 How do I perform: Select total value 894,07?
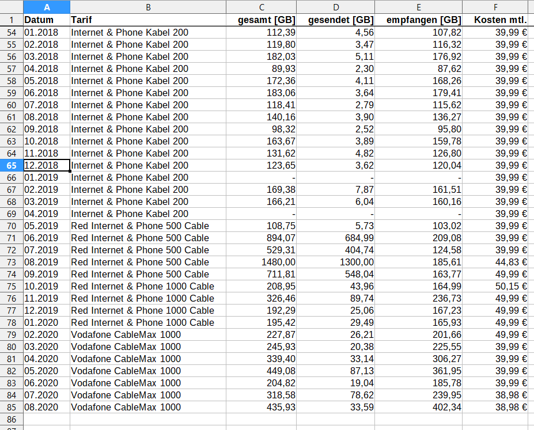(x=261, y=238)
